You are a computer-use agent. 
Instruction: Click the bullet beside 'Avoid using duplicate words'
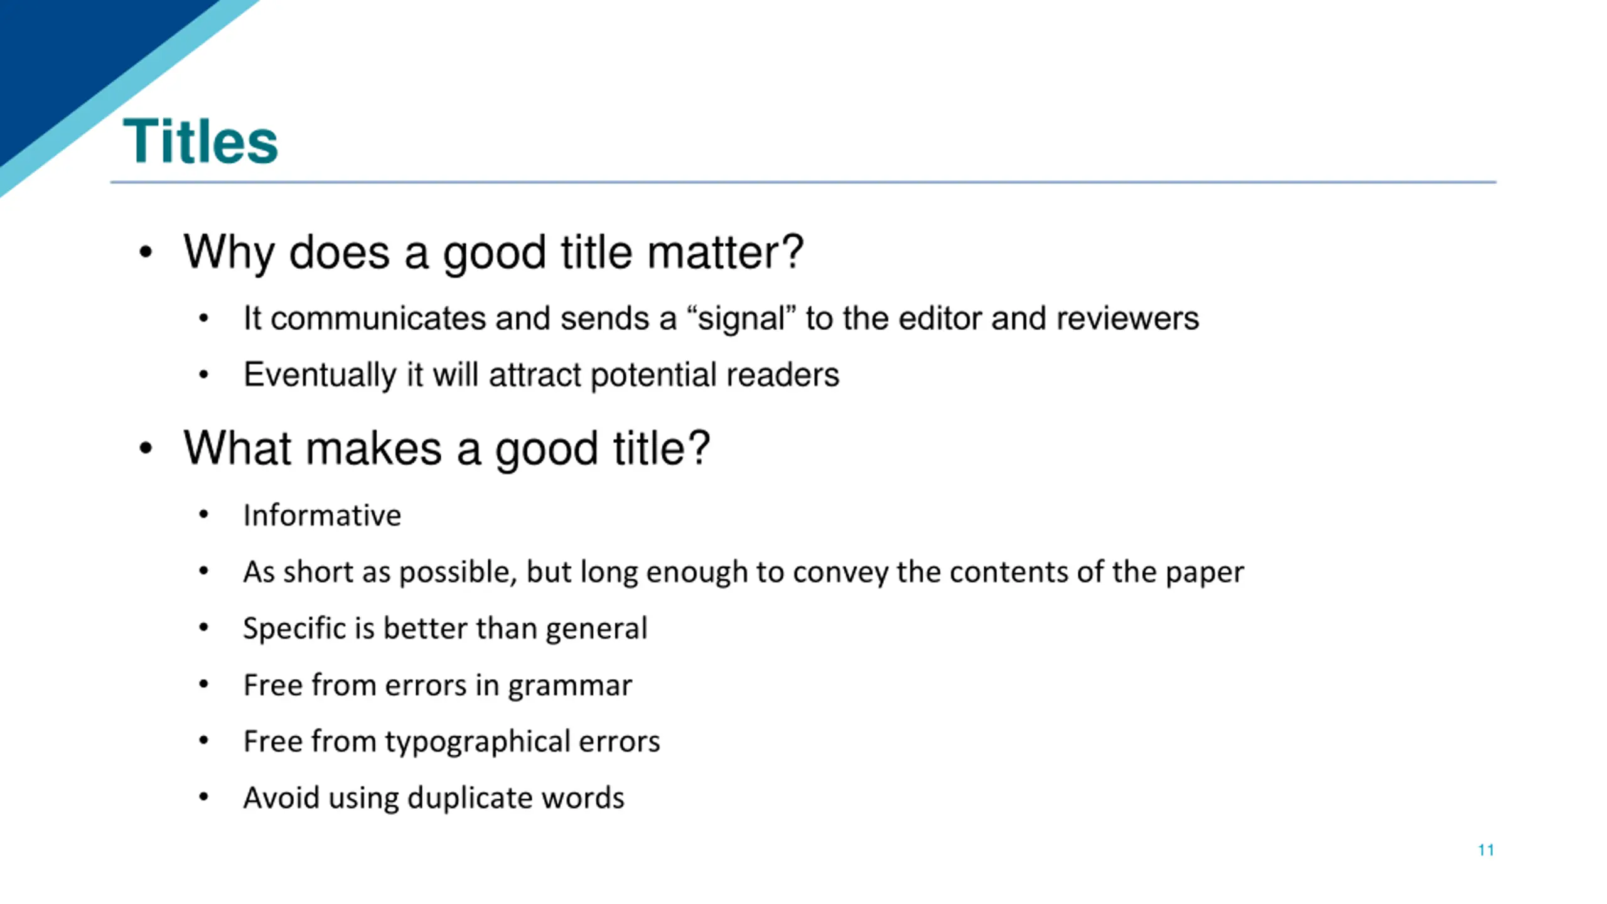point(203,798)
